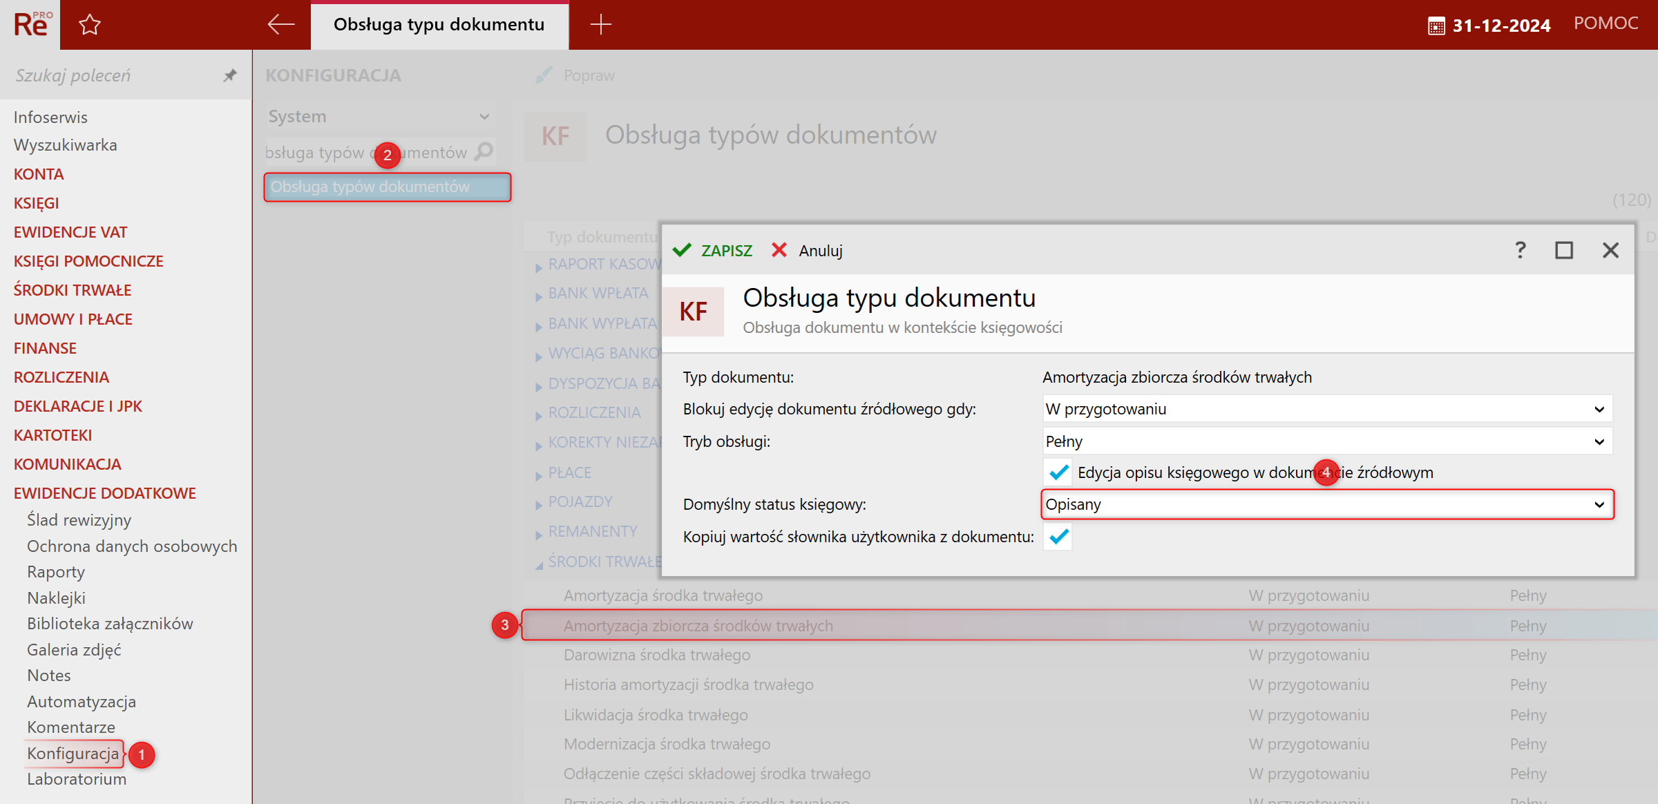Click the Re PRO logo

pos(31,25)
